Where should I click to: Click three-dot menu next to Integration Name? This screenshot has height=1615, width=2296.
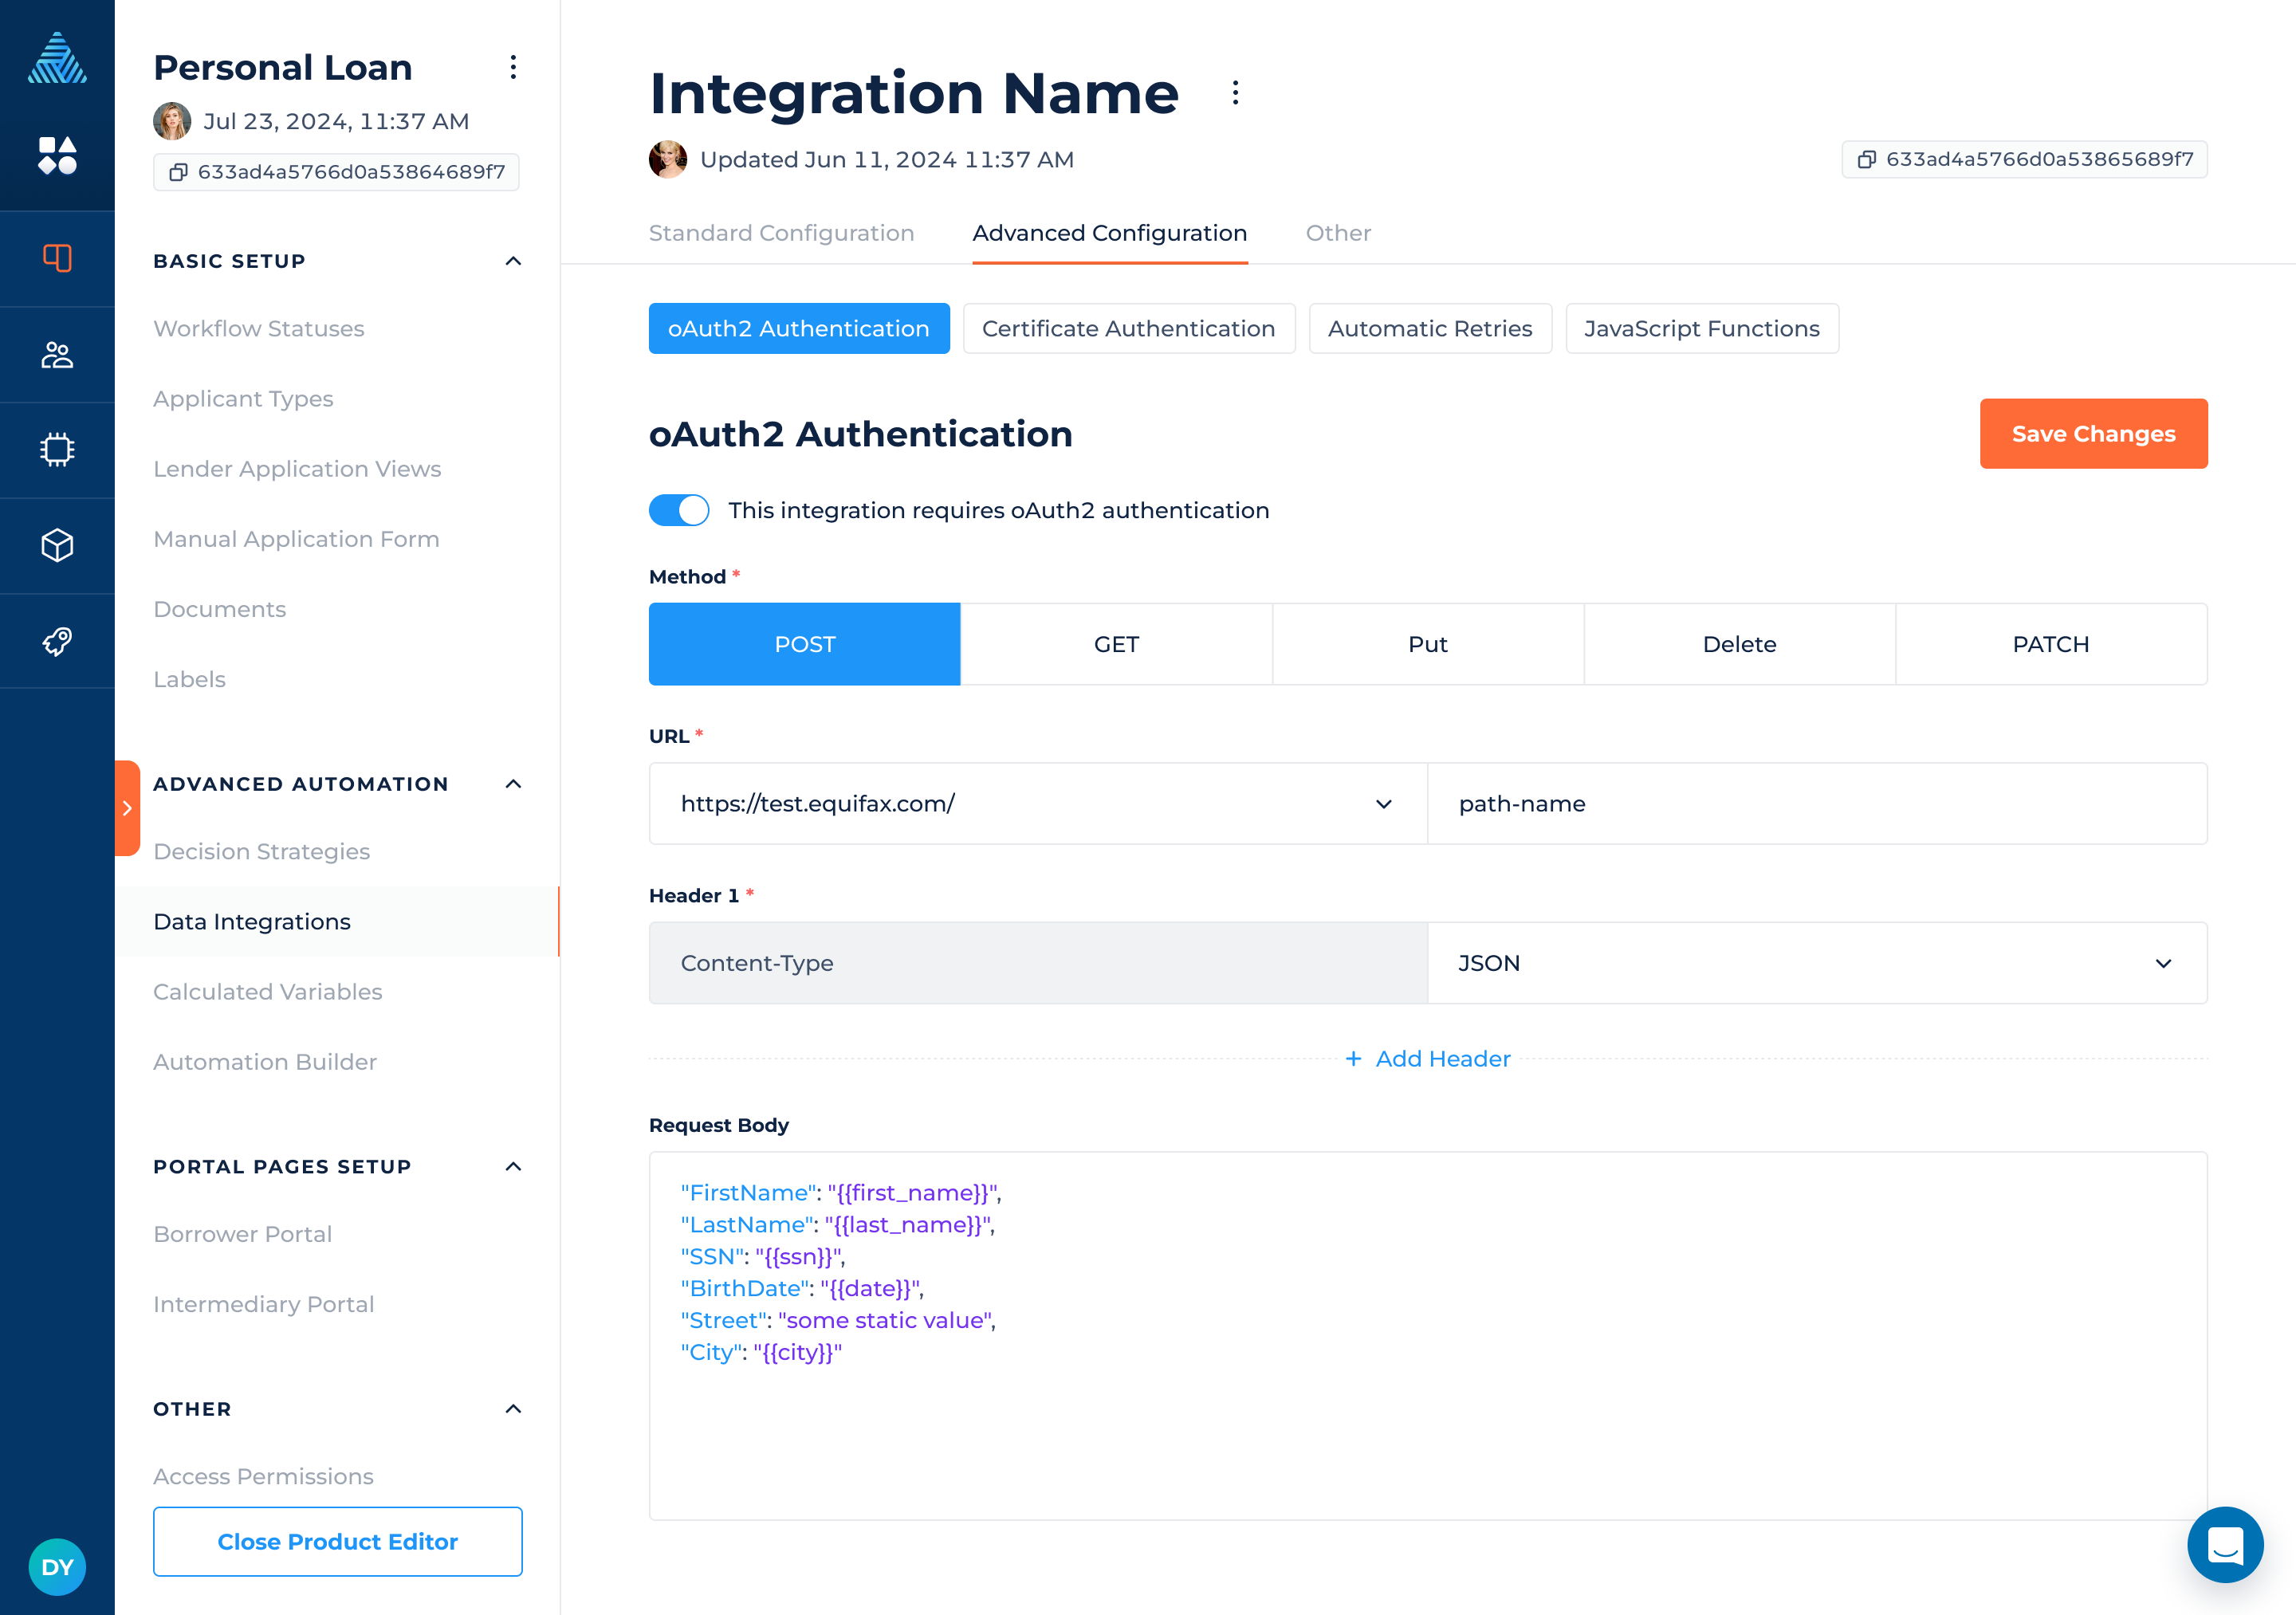(1235, 93)
